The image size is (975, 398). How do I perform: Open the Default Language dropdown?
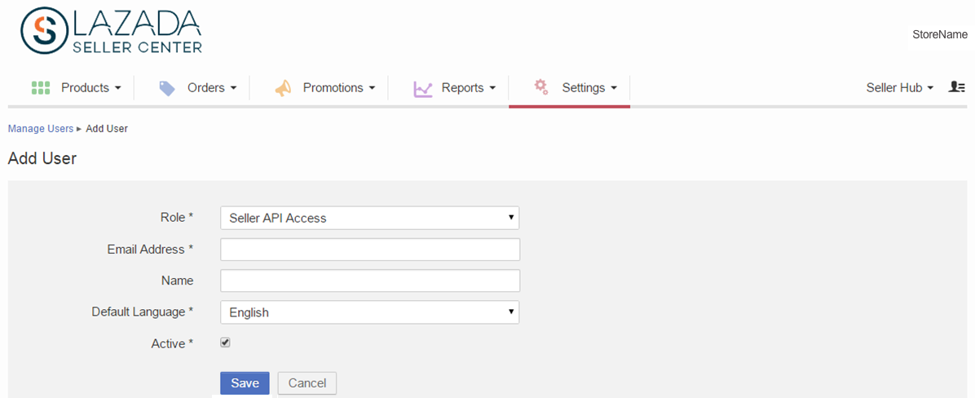(x=370, y=312)
